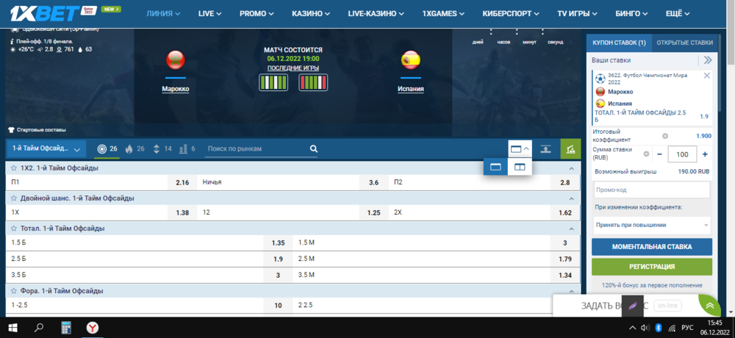The image size is (735, 338).
Task: Click the green РЕГИСТРАЦИЯ button
Action: pyautogui.click(x=651, y=267)
